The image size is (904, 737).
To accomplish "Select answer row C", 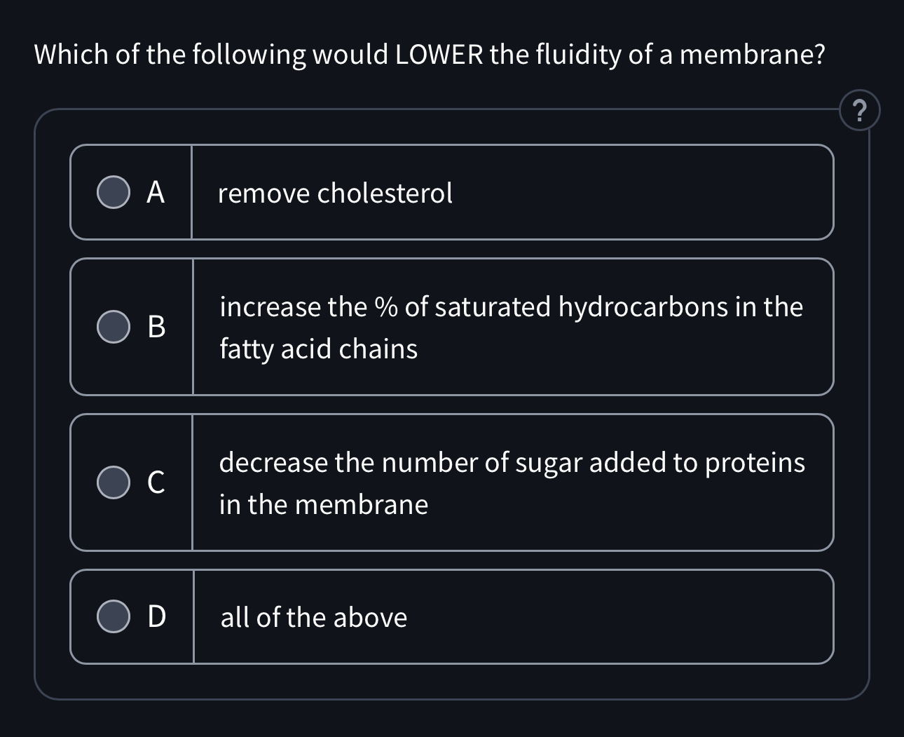I will click(x=452, y=482).
